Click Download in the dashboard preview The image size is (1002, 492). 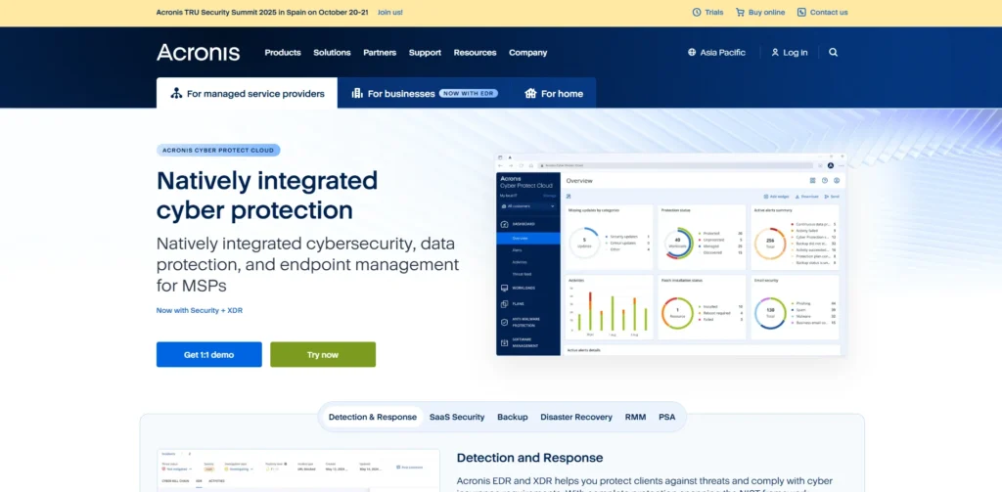click(x=806, y=197)
